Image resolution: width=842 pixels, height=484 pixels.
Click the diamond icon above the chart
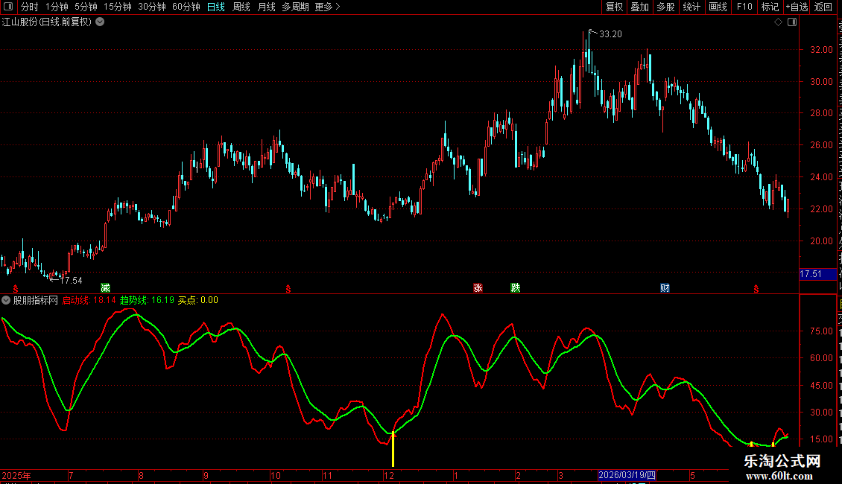click(x=778, y=22)
